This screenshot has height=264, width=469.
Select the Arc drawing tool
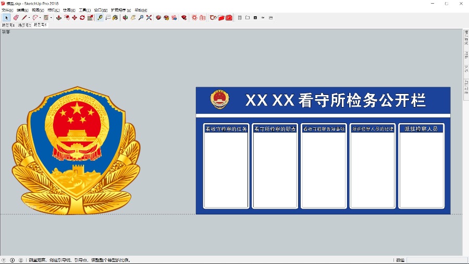click(35, 18)
